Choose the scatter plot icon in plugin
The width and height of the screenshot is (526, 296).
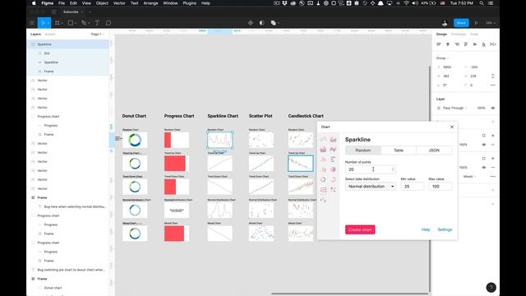click(x=333, y=190)
